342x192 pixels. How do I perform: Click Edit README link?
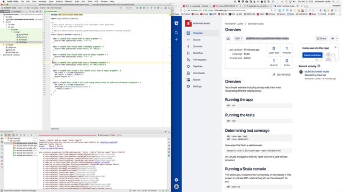[282, 75]
